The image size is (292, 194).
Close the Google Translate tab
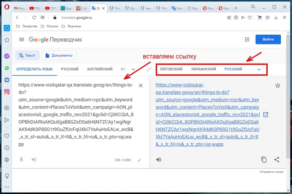103,8
